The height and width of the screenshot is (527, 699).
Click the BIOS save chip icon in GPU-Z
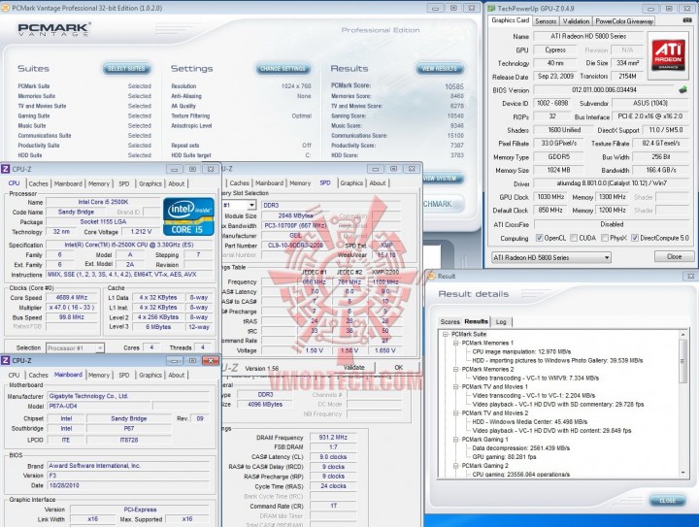point(682,90)
